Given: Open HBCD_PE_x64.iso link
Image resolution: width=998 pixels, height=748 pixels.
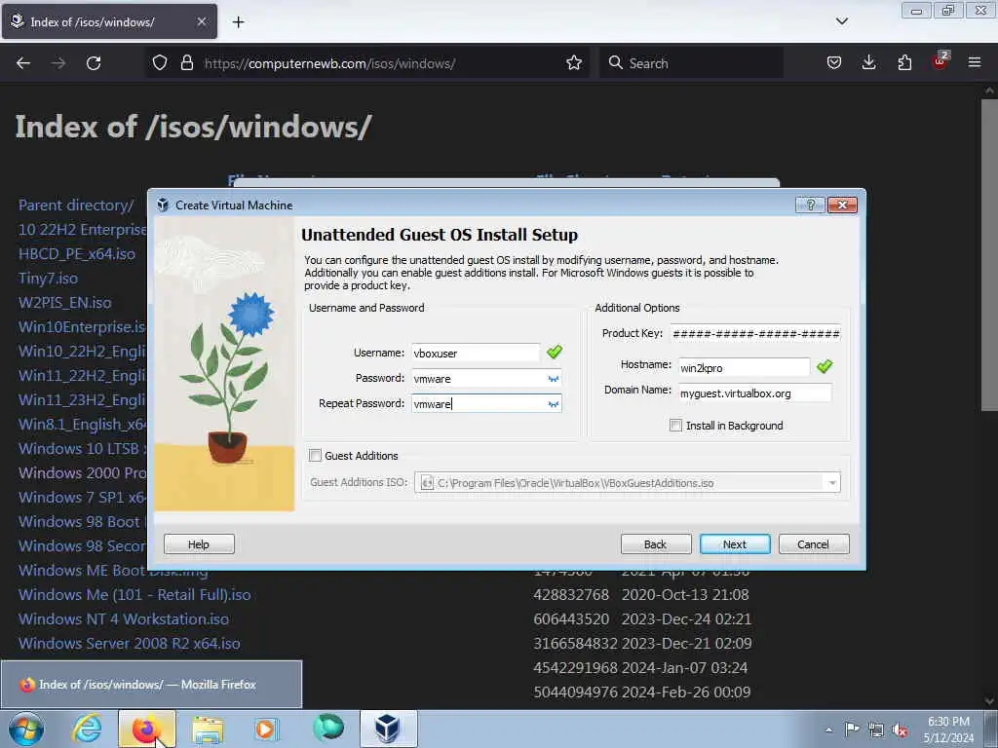Looking at the screenshot, I should (77, 254).
